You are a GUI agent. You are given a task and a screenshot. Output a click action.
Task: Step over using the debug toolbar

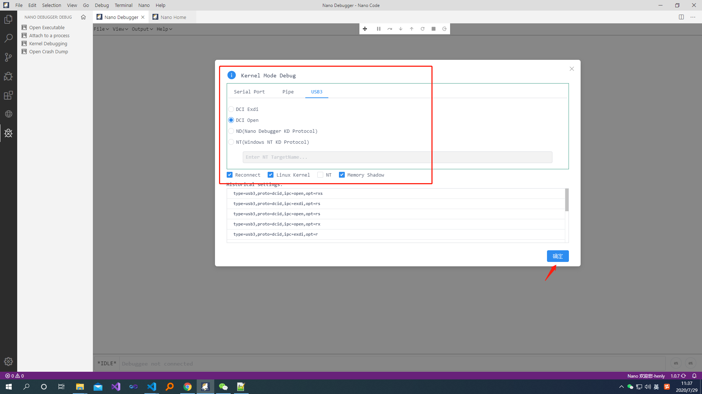[390, 29]
